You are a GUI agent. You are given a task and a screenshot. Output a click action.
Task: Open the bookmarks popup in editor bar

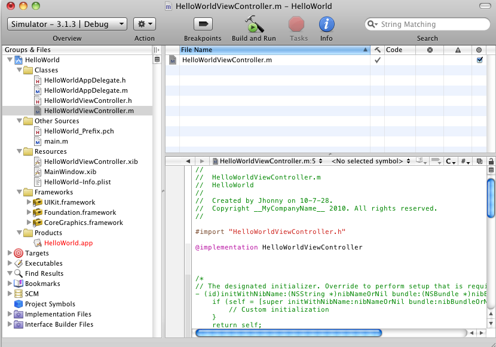[x=421, y=161]
